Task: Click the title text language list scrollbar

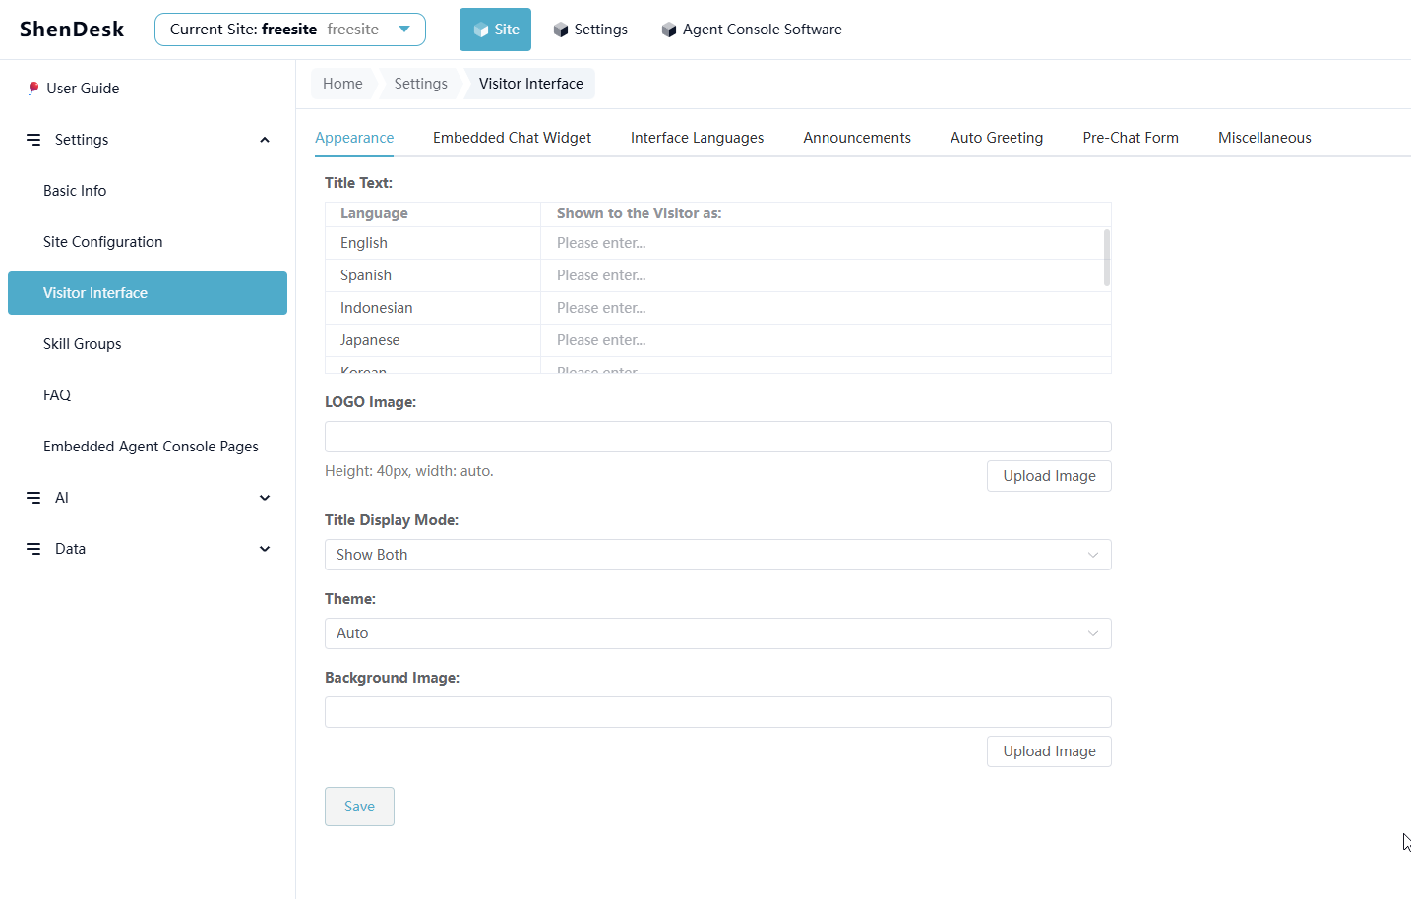Action: point(1107,258)
